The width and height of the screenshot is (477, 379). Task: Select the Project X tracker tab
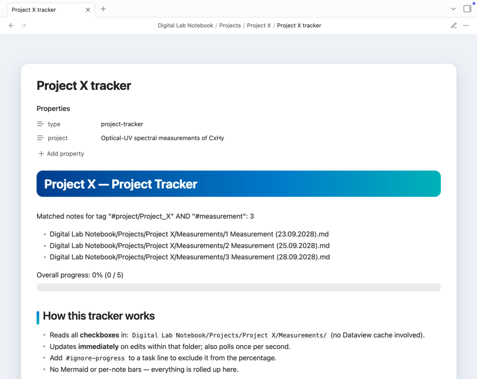[x=43, y=9]
